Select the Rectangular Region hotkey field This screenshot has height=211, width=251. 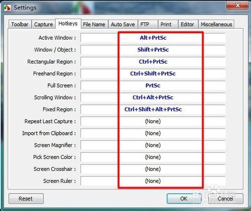153,62
